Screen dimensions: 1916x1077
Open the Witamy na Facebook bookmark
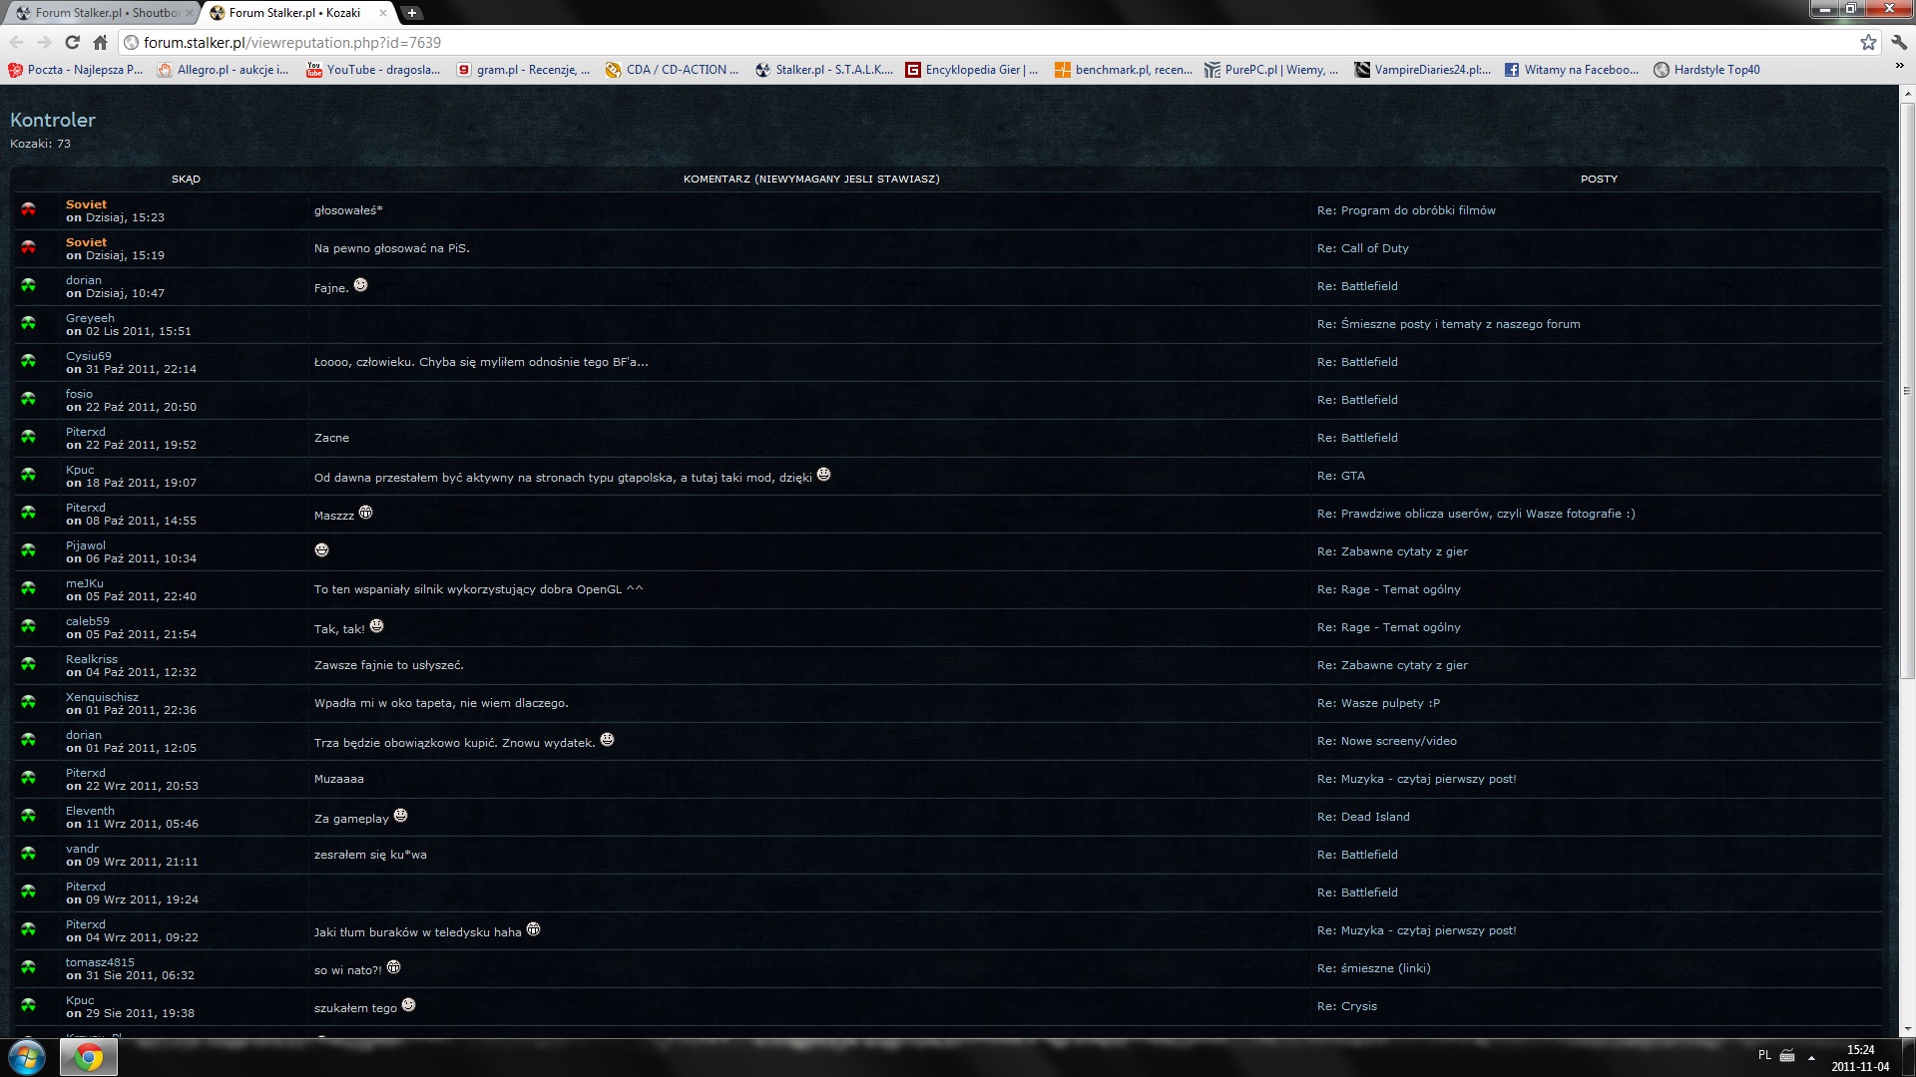point(1572,70)
